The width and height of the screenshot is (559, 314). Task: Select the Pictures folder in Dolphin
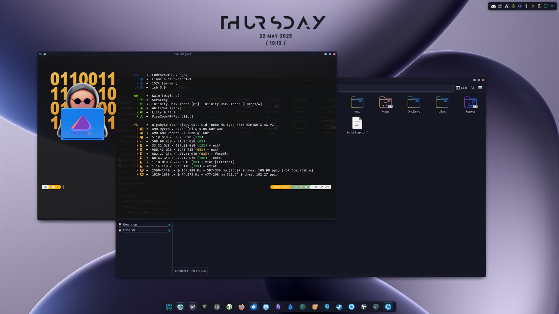pyautogui.click(x=470, y=105)
